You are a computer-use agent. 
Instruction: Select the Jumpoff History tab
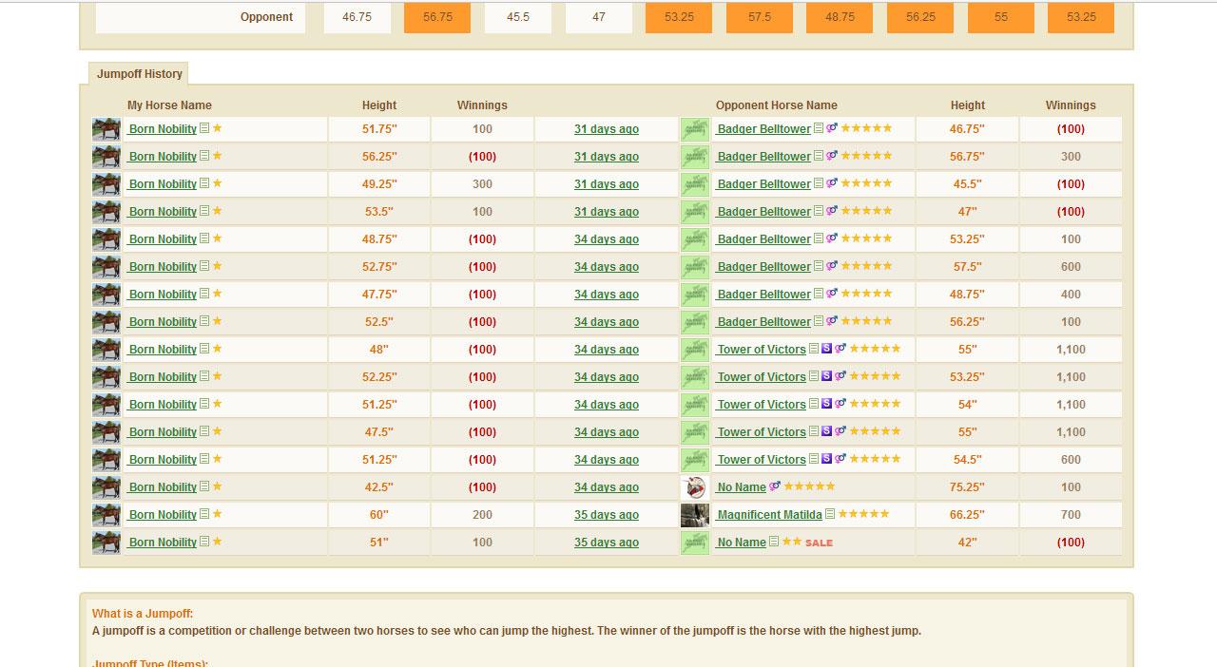pyautogui.click(x=139, y=74)
